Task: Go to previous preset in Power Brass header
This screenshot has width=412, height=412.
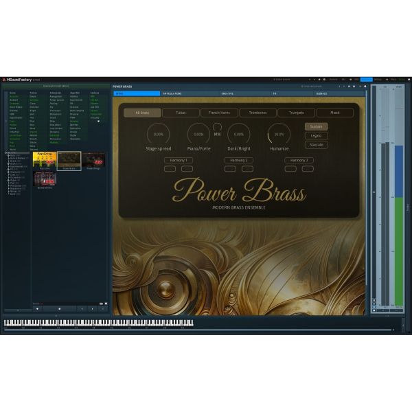Action: [x=339, y=87]
